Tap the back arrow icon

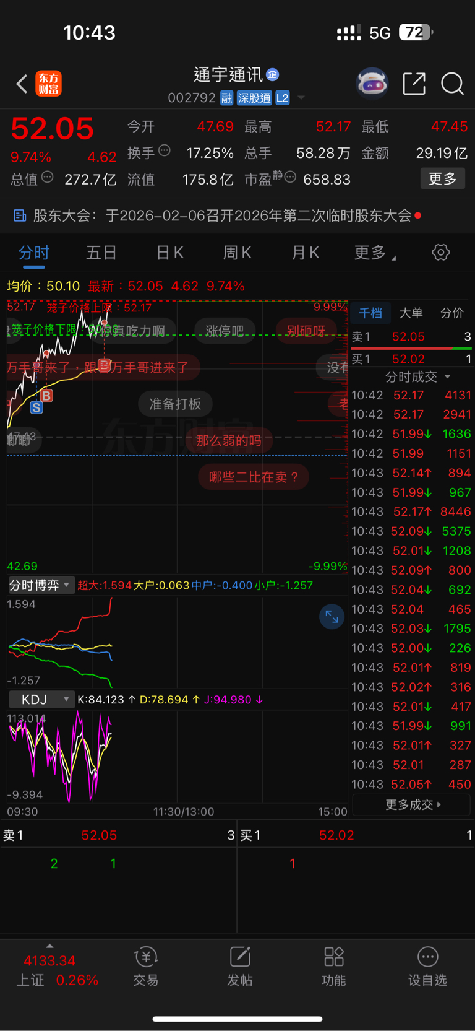pos(22,84)
